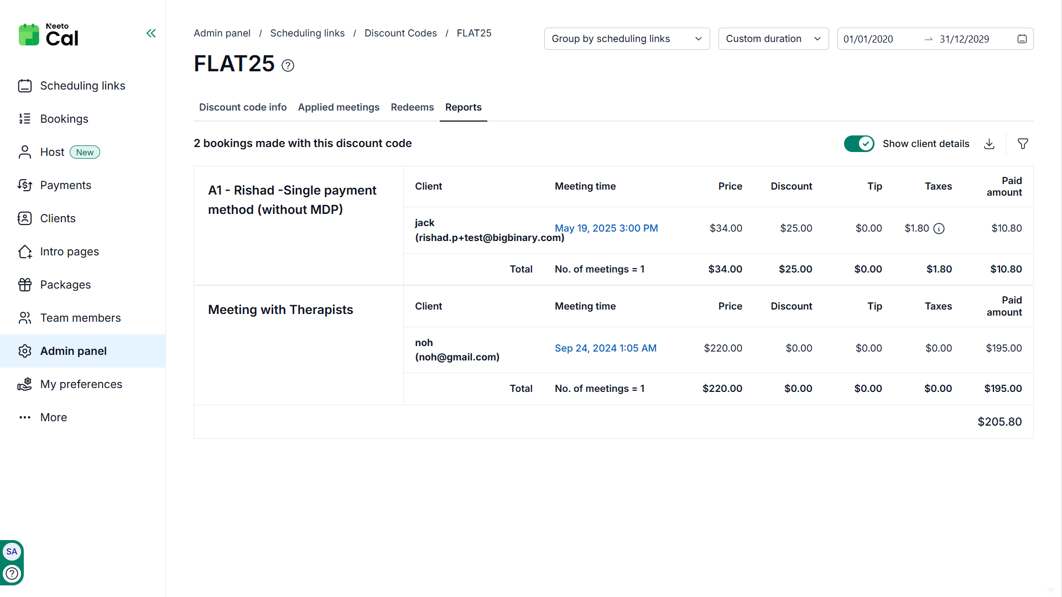Click the Discount Codes breadcrumb link
The height and width of the screenshot is (597, 1062).
(x=400, y=33)
